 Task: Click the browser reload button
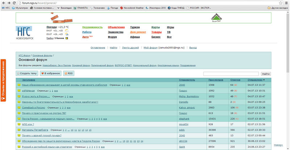pos(14,2)
